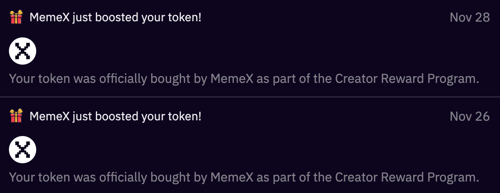Screen dimensions: 500x193
Task: Click the gift icon on the Nov 28 notification
Action: coord(16,18)
